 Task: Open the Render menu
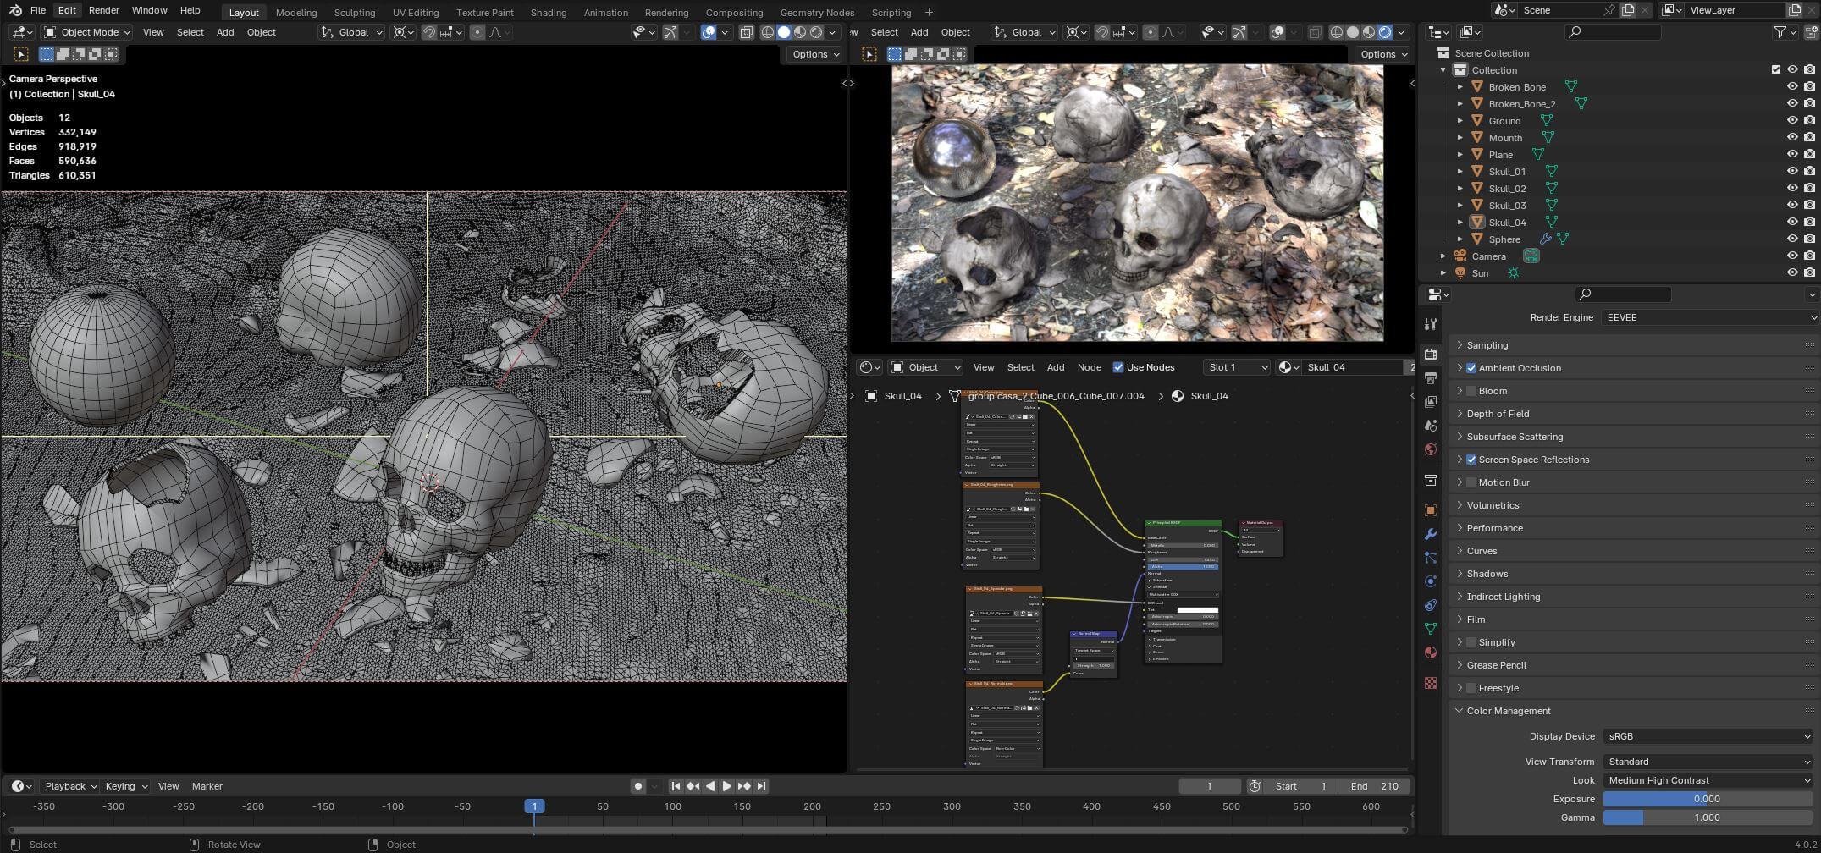click(103, 10)
